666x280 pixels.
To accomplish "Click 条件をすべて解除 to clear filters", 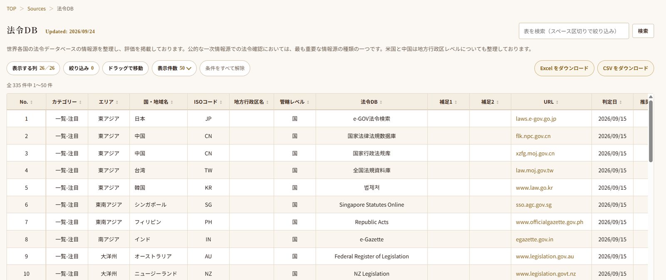I will (225, 68).
